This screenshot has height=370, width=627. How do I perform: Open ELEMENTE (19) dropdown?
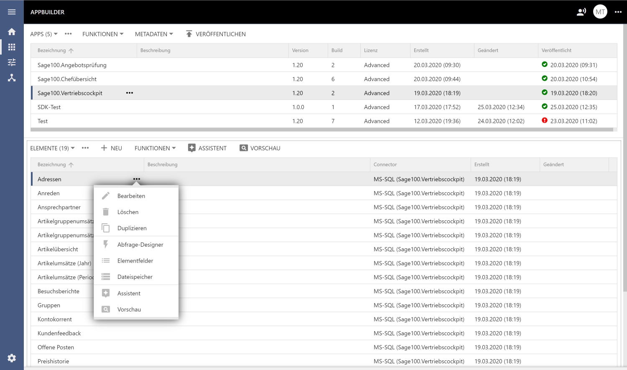[52, 148]
